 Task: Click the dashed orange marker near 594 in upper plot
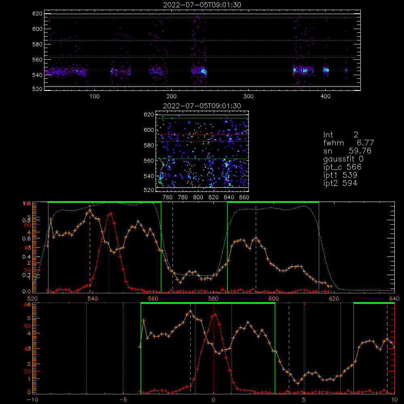(x=256, y=247)
